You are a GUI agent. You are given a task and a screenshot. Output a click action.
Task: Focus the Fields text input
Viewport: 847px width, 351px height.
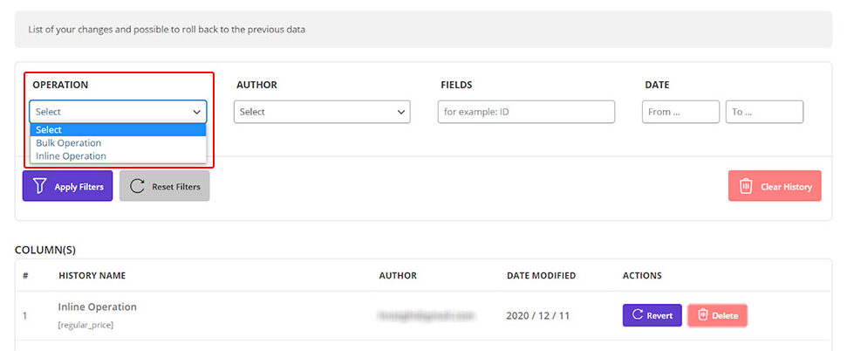[x=525, y=112]
